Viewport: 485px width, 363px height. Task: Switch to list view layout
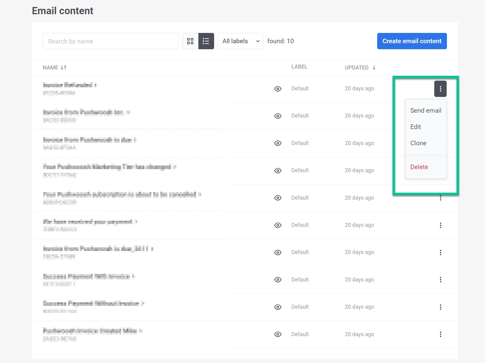coord(206,41)
